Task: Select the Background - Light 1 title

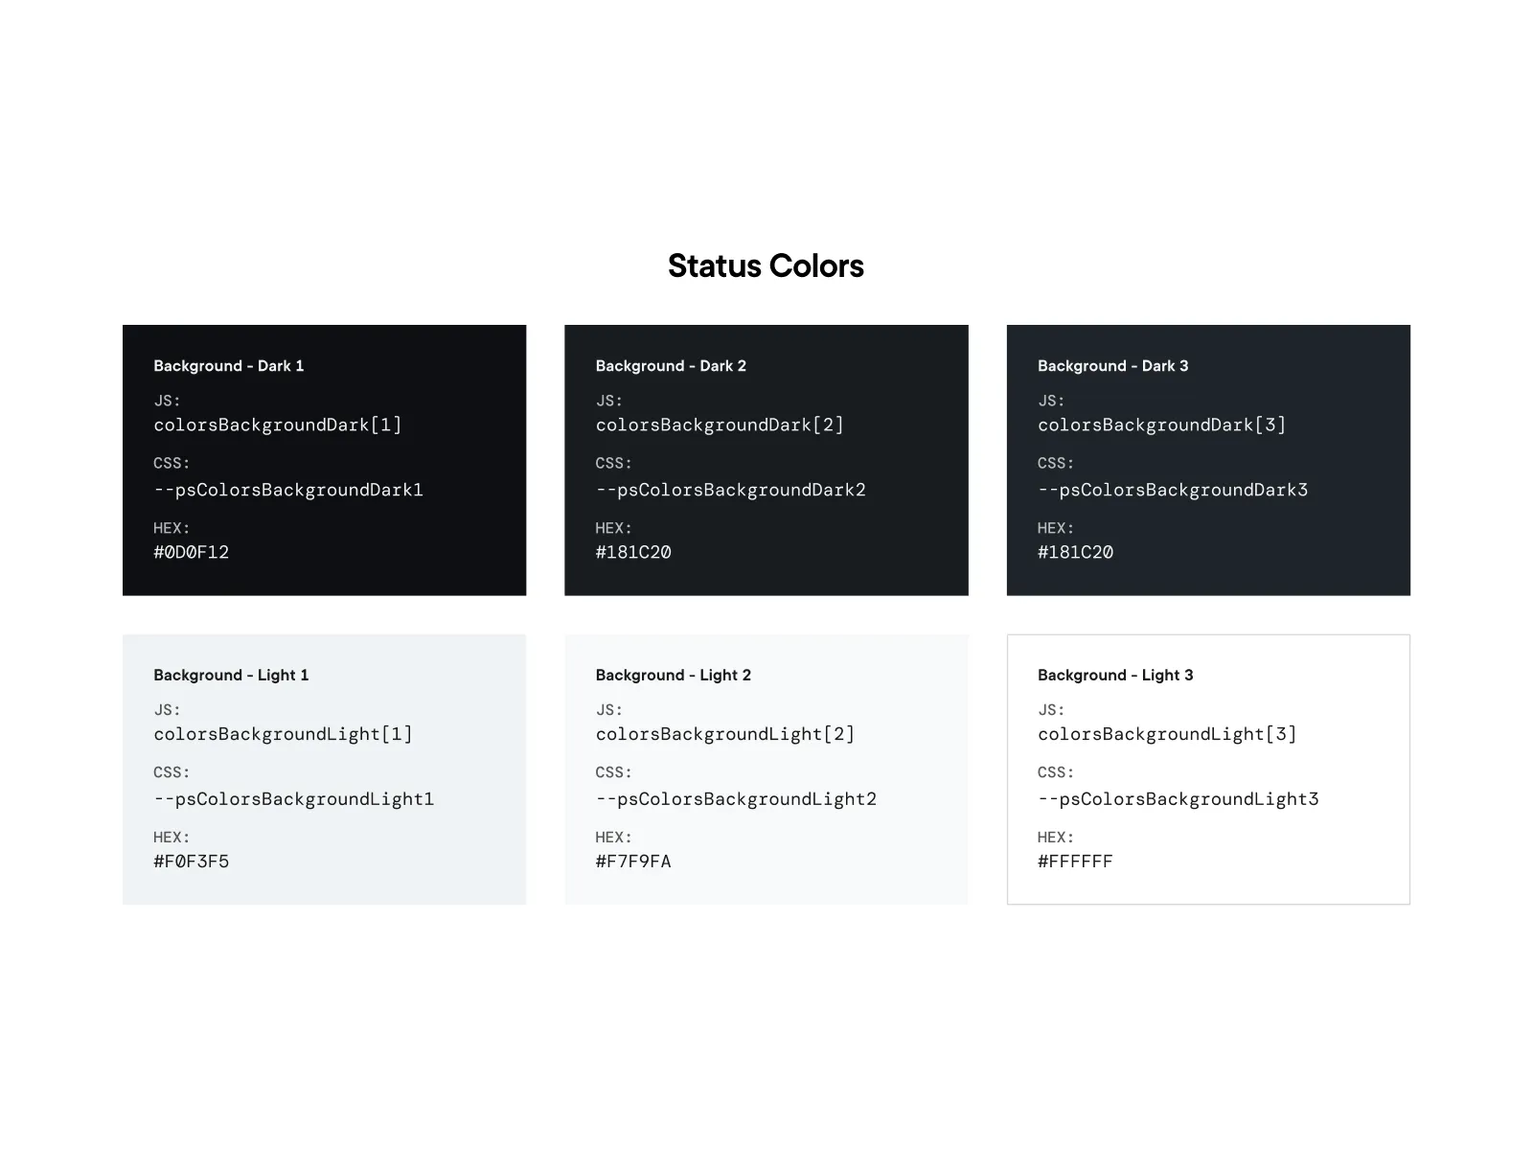Action: click(231, 676)
